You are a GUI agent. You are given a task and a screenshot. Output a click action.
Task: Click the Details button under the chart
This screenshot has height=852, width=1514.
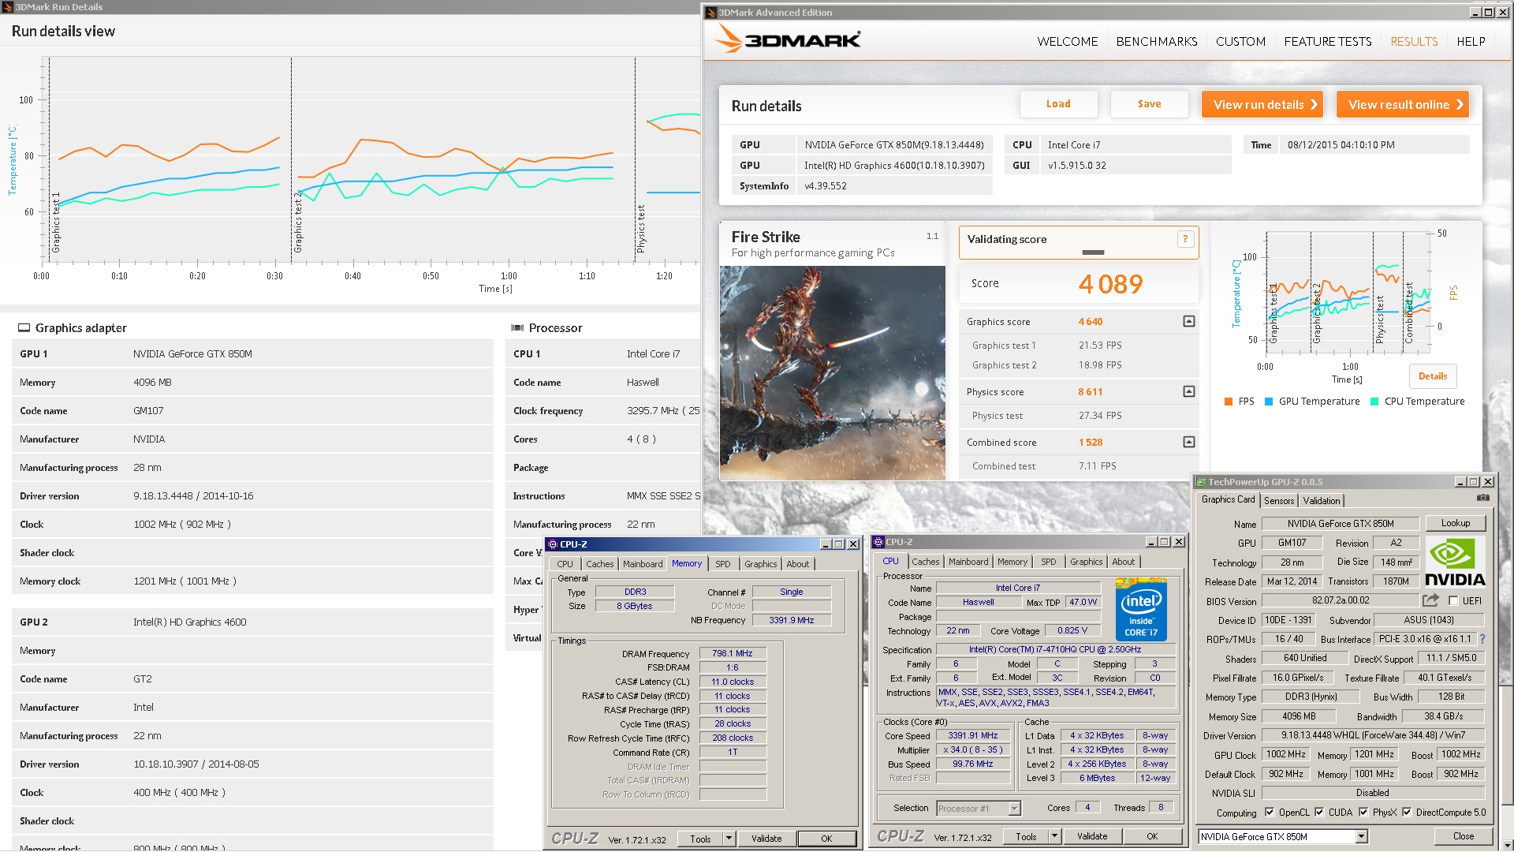click(x=1432, y=376)
